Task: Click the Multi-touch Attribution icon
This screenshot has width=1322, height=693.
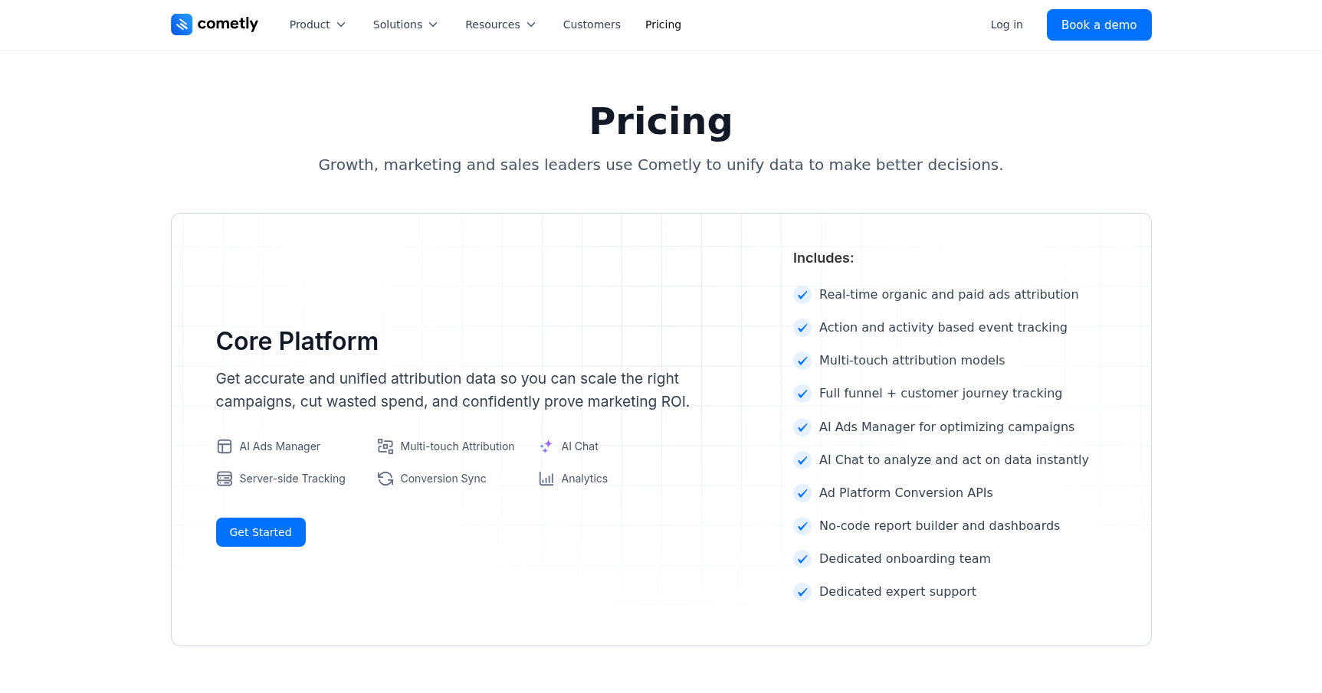Action: pos(385,446)
